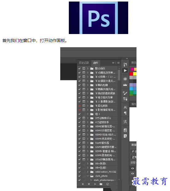This screenshot has width=170, height=191.
Task: Expand the 6寸证照快手 action set
Action: click(x=88, y=122)
